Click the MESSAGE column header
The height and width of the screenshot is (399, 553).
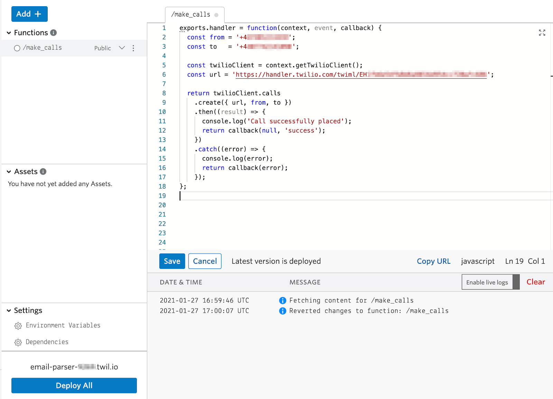pos(305,282)
